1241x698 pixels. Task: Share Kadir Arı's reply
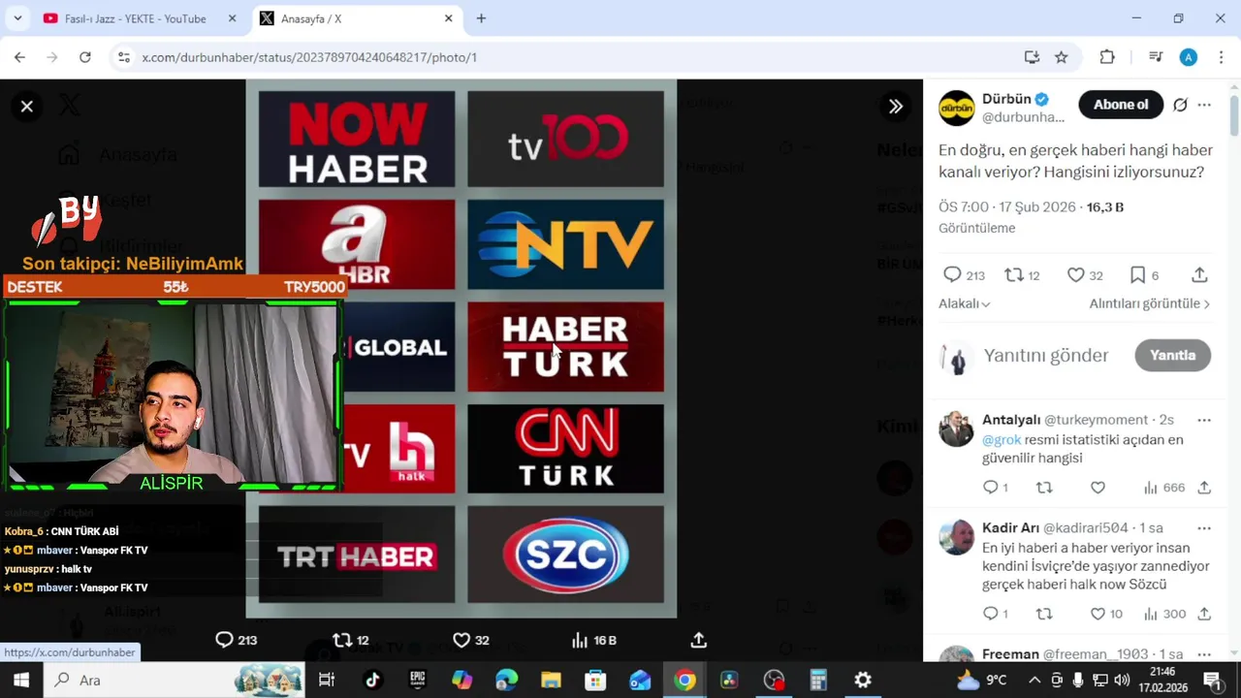pyautogui.click(x=1204, y=614)
